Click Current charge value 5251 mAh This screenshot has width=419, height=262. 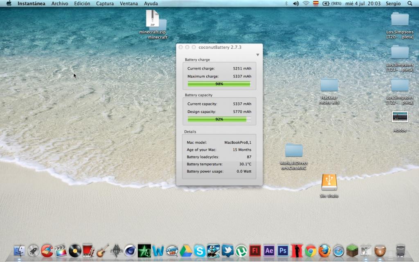242,68
